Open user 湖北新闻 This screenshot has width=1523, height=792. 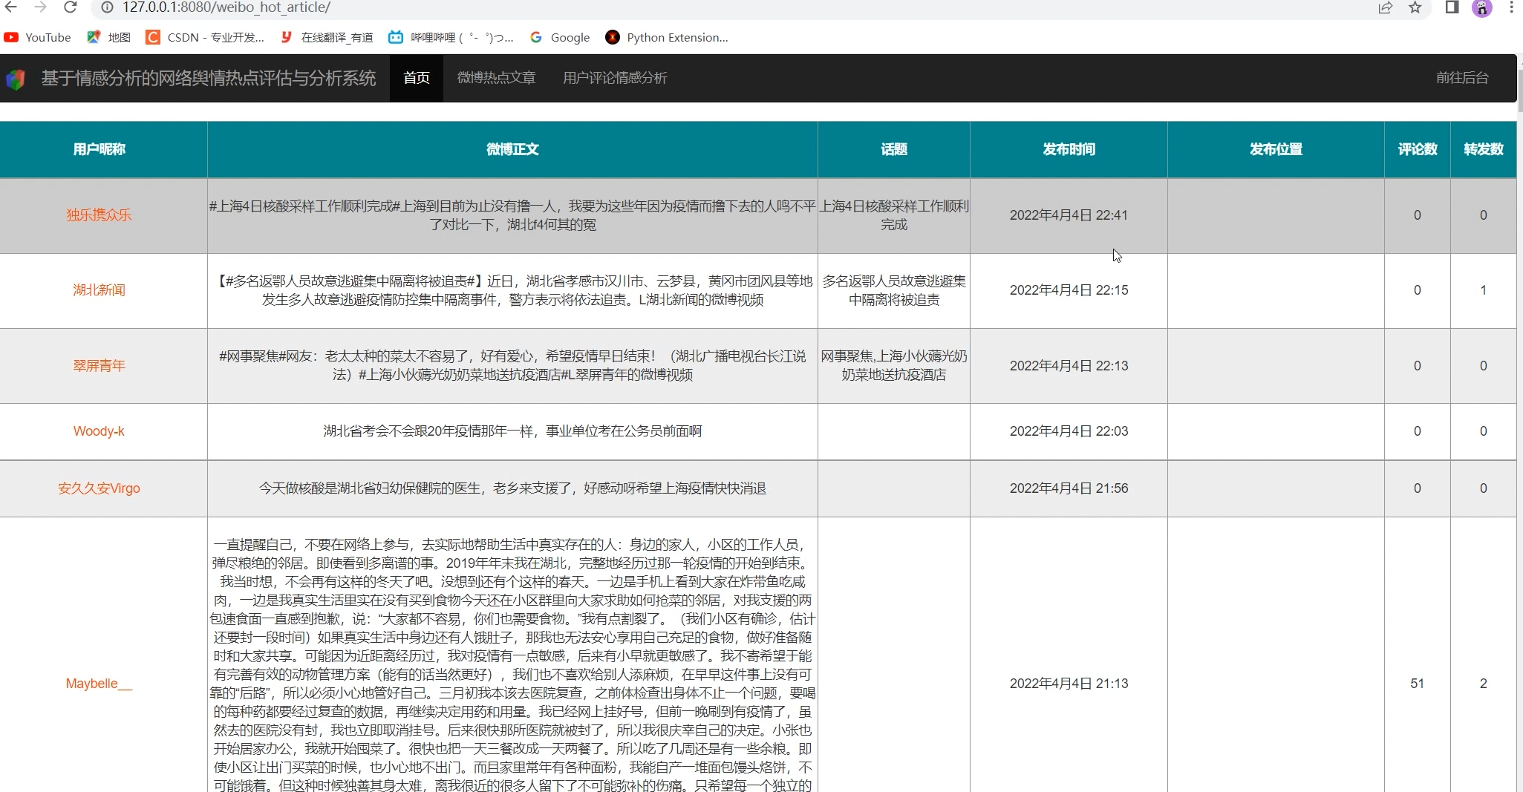pos(99,290)
